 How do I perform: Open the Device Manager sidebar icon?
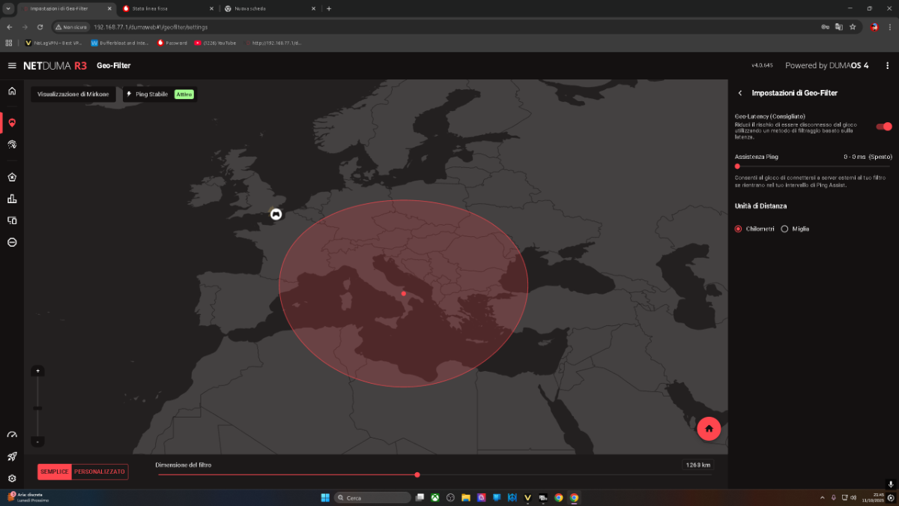coord(12,220)
